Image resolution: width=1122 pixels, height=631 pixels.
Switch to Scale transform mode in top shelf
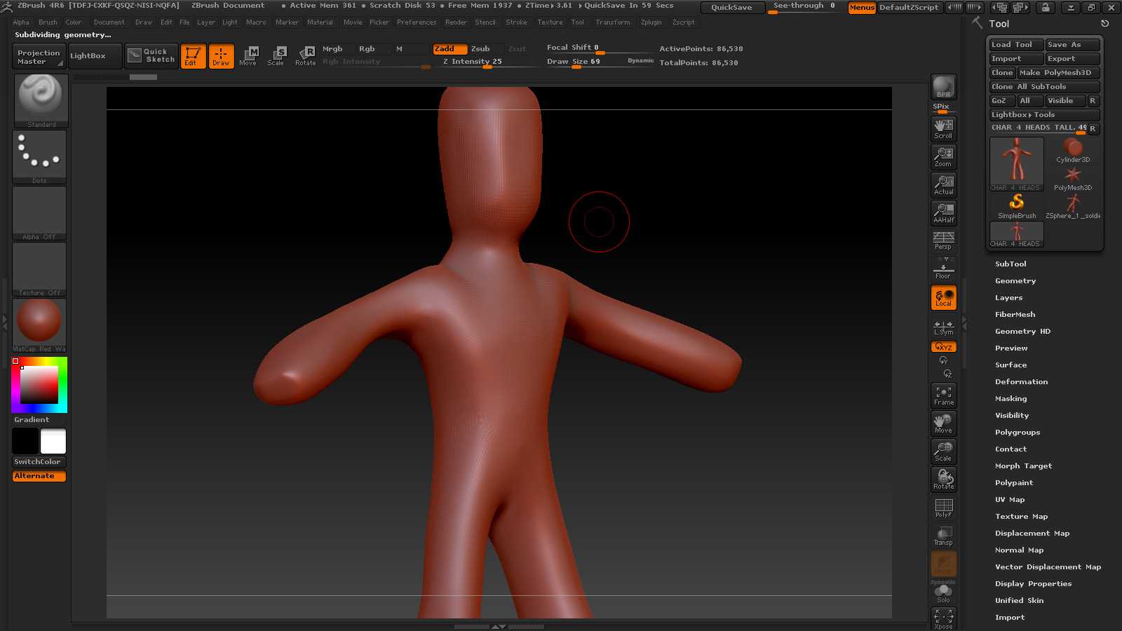(x=276, y=56)
